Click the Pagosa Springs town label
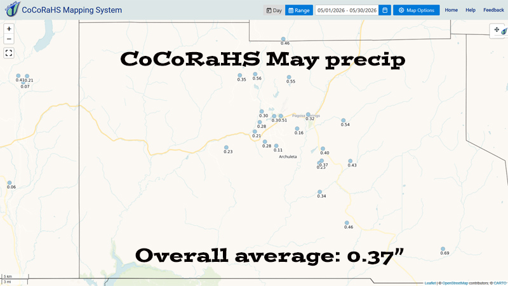Screen dimensions: 508x286 pyautogui.click(x=306, y=116)
